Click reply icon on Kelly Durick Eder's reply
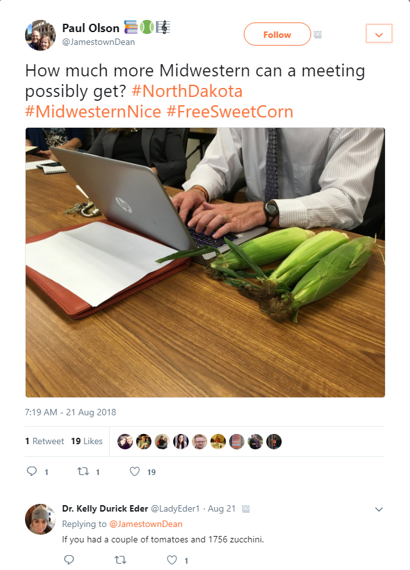Screen dimensions: 410x570 tap(69, 560)
